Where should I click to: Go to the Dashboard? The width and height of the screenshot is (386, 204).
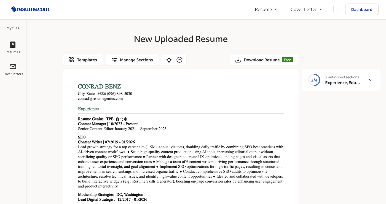point(361,9)
